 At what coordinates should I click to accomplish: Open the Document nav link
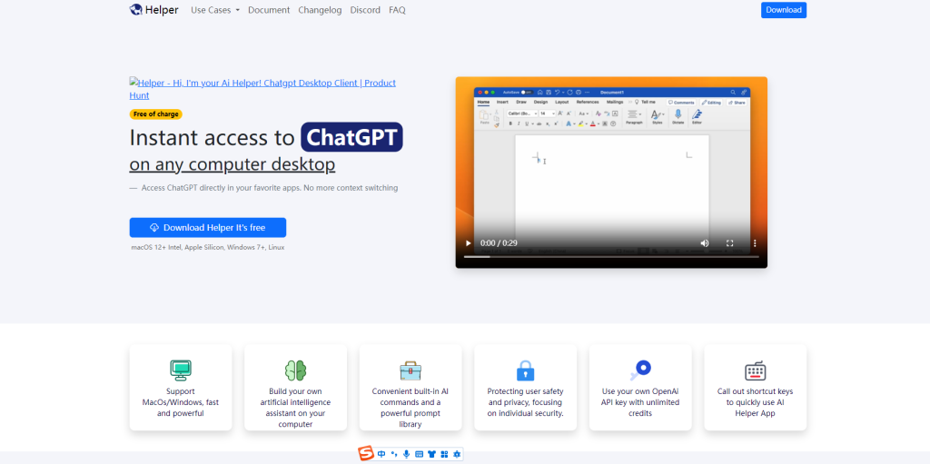269,10
